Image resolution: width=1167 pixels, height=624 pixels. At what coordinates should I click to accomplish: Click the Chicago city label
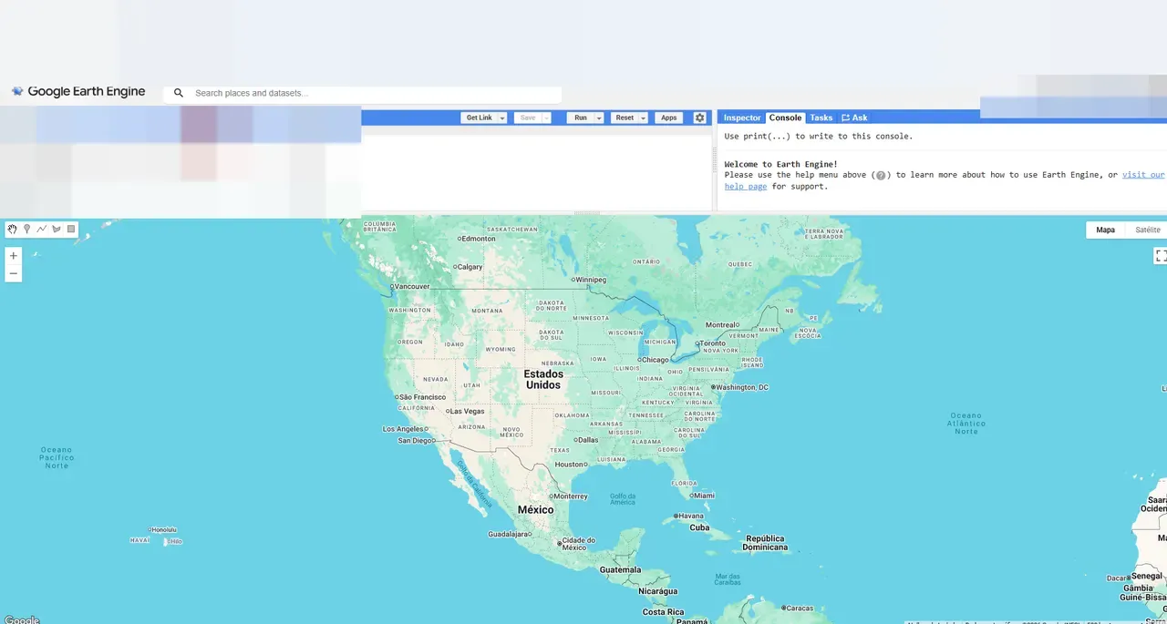[x=655, y=360]
